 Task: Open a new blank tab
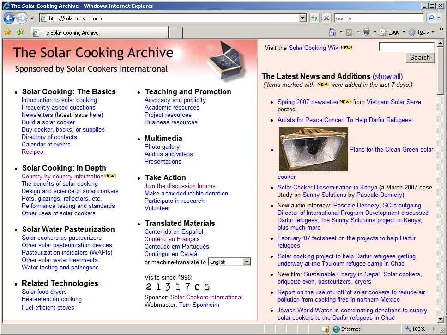tap(175, 33)
